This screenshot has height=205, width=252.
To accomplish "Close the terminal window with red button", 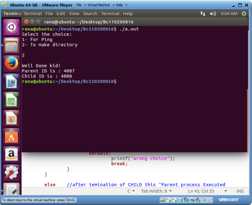I will pos(27,22).
